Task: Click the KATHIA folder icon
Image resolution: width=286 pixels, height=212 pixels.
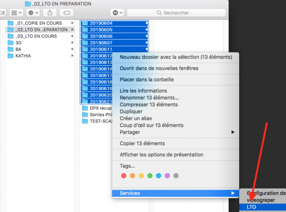Action: coord(10,56)
